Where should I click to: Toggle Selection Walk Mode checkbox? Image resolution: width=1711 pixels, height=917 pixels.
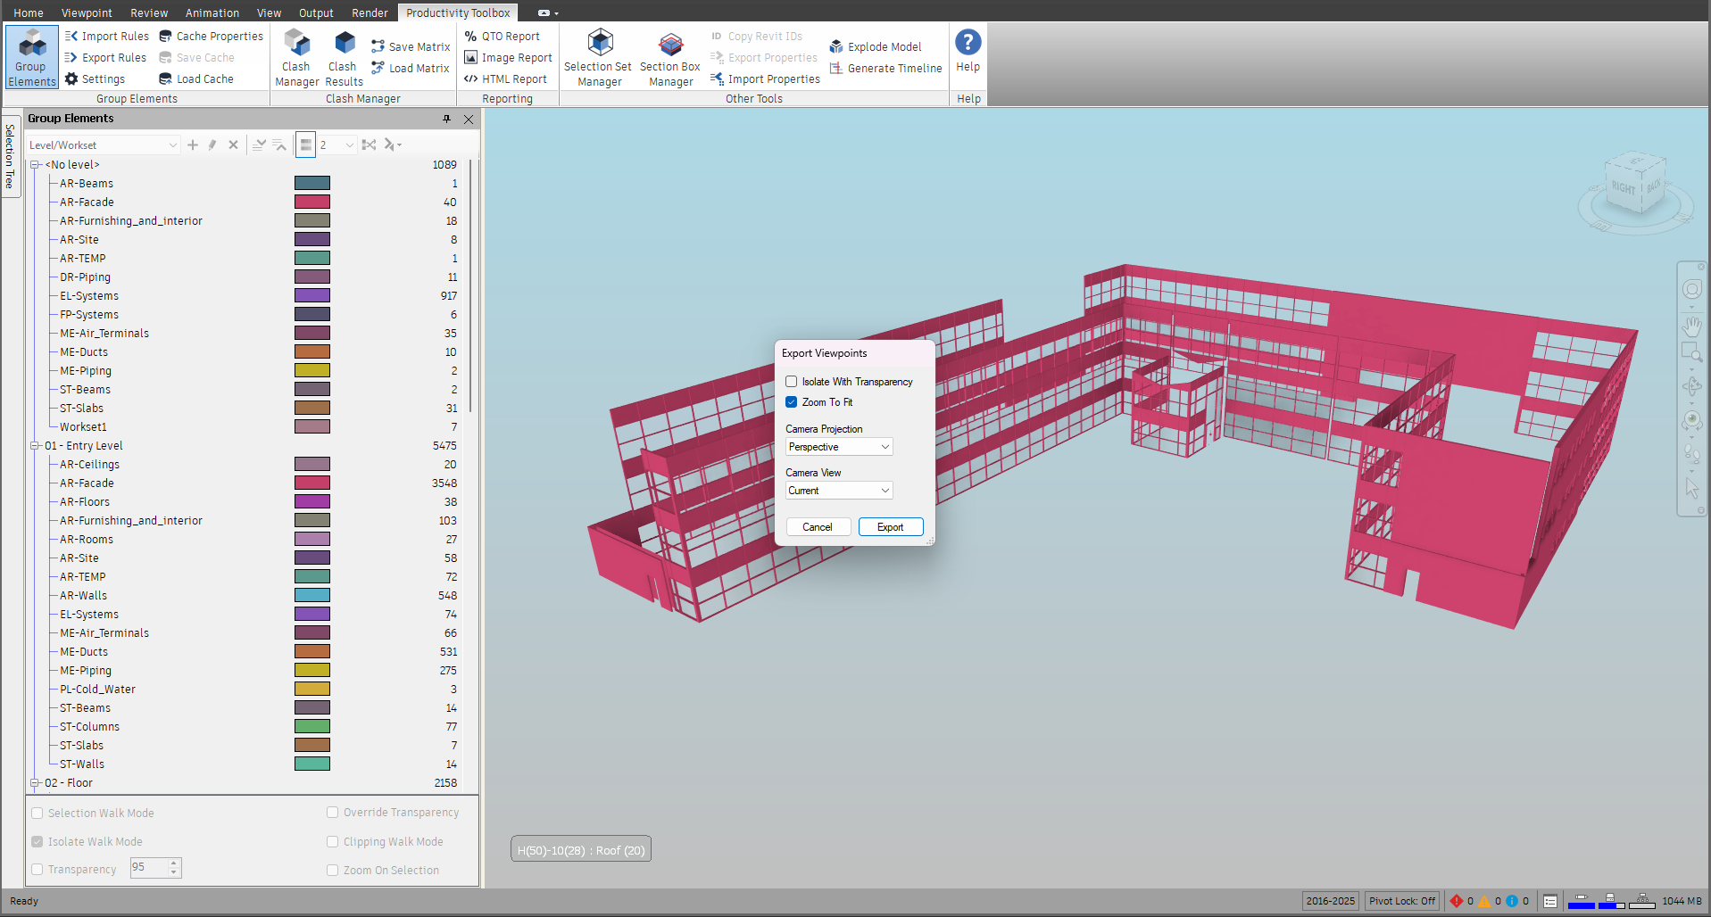37,814
